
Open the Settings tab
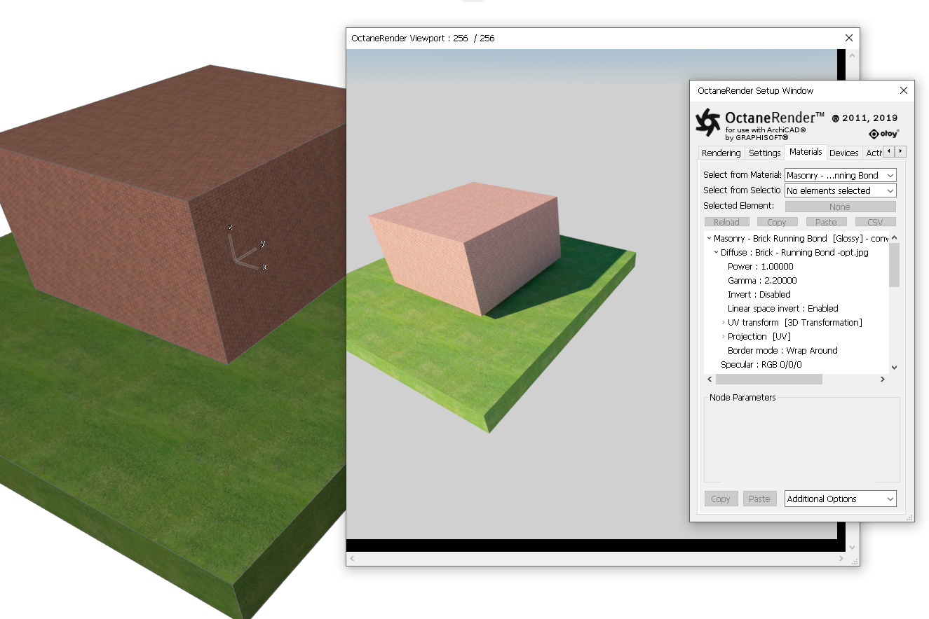(x=764, y=153)
